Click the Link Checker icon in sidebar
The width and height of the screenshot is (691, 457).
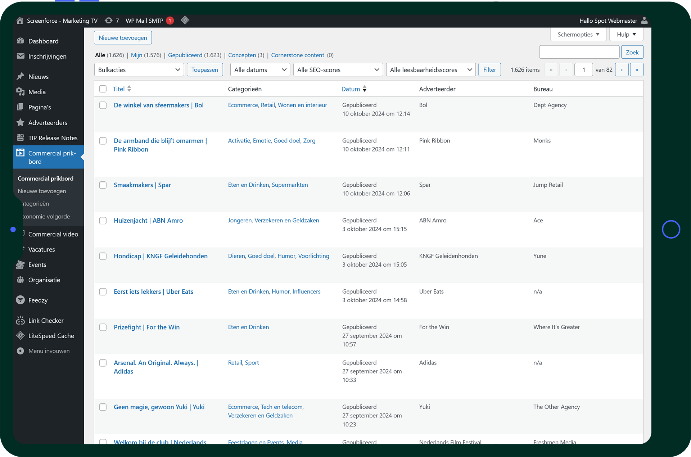click(21, 320)
